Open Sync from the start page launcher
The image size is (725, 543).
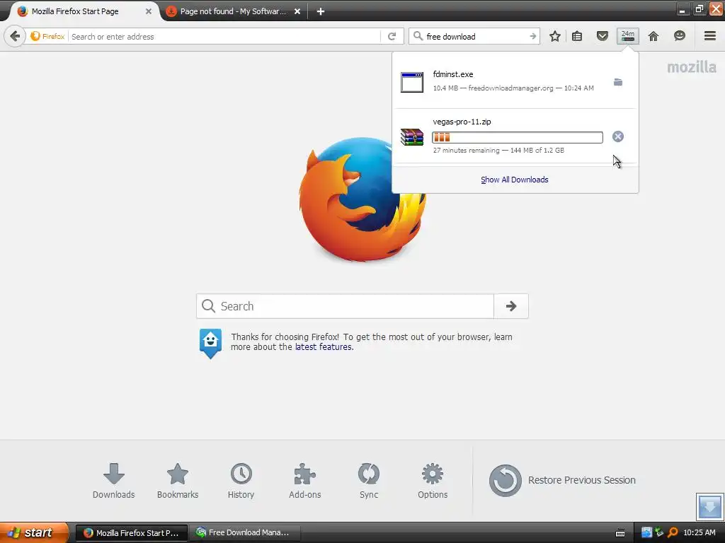tap(368, 481)
